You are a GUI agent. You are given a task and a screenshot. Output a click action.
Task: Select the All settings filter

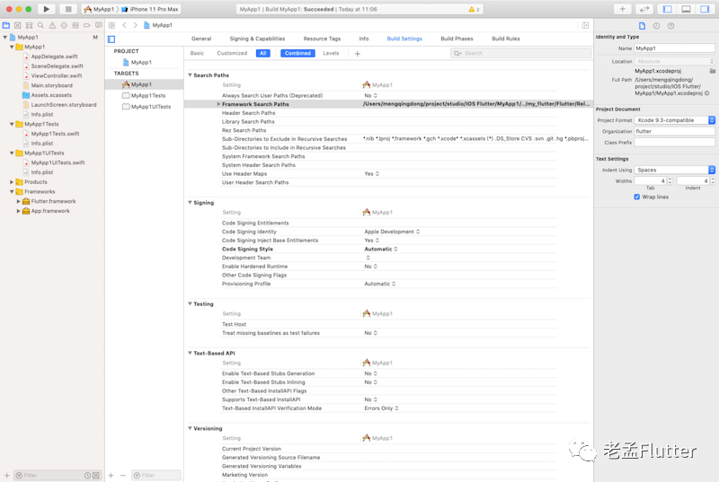[x=262, y=53]
